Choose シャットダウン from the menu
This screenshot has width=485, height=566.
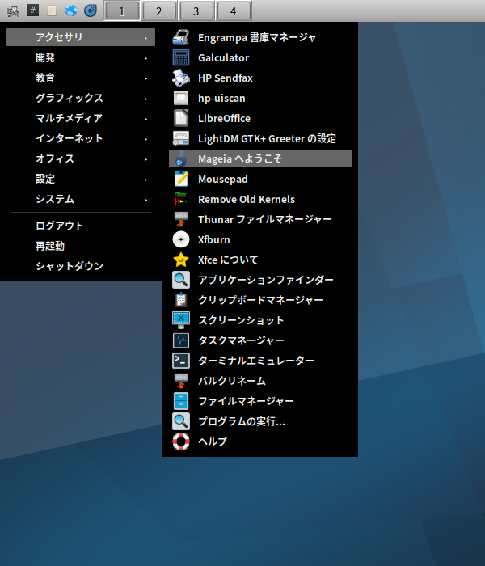(x=81, y=266)
